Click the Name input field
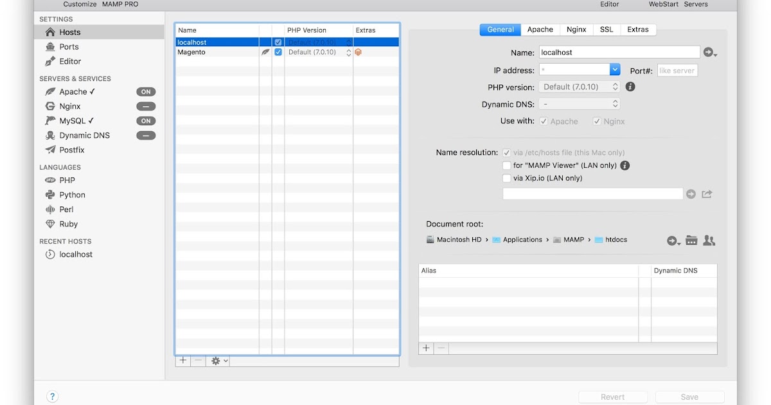Screen dimensions: 771x405 [x=619, y=52]
